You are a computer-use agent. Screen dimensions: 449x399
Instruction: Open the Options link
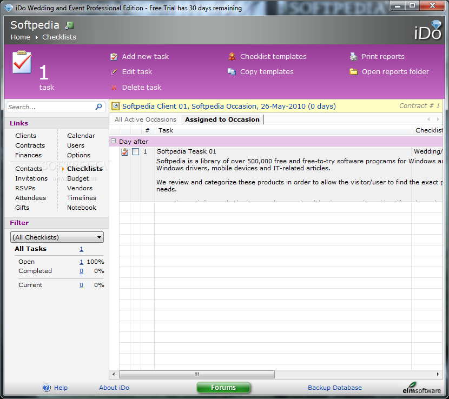(79, 155)
